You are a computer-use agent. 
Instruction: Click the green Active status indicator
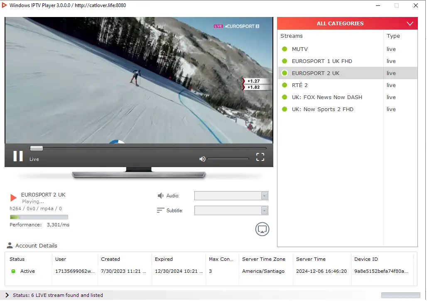(x=13, y=271)
